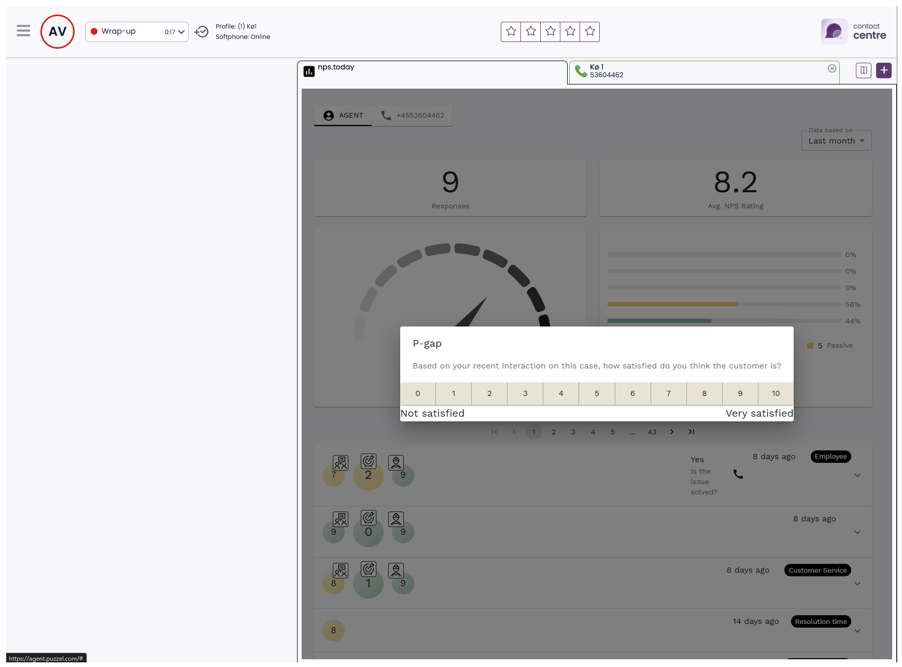Viewport: 902px width, 667px height.
Task: Click the Employee tag badge
Action: [830, 457]
